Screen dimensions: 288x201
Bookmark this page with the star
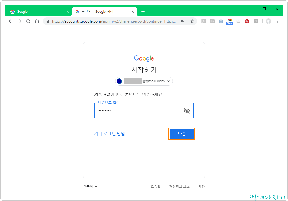(192, 21)
